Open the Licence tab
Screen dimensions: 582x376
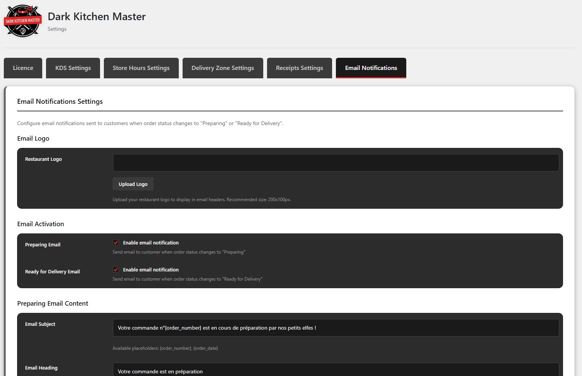[x=23, y=68]
